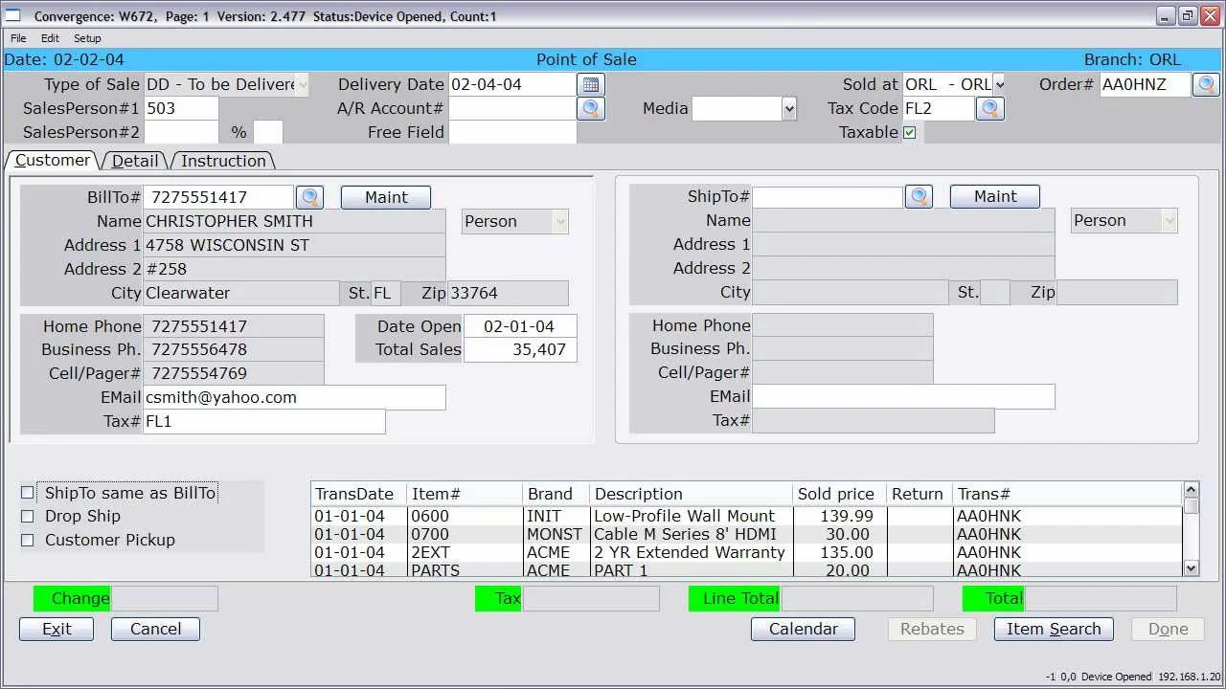Screen dimensions: 1226x689
Task: Click the BillTo# search magnifier icon
Action: tap(309, 197)
